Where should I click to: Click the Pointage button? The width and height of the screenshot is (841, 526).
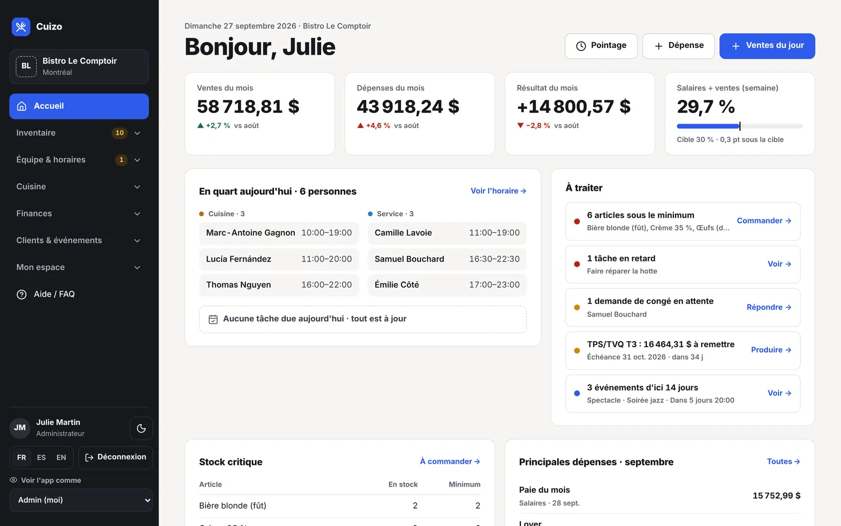601,46
